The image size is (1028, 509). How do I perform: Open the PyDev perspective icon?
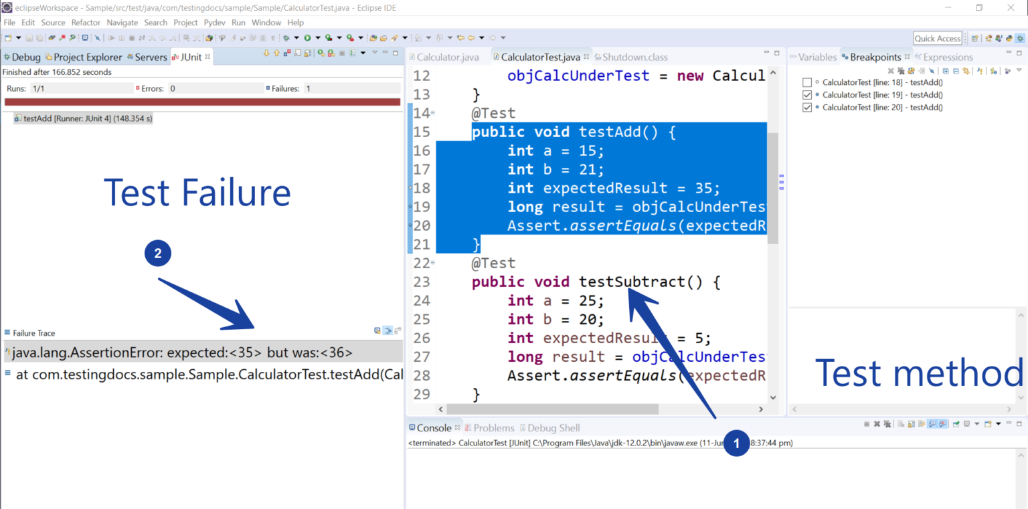pos(1009,39)
